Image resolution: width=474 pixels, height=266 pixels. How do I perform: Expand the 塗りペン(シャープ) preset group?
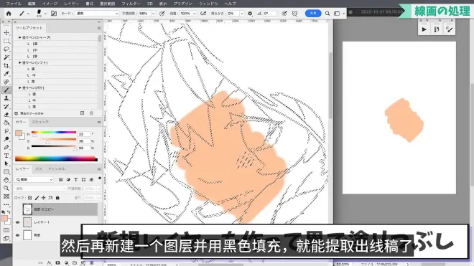tap(20, 37)
